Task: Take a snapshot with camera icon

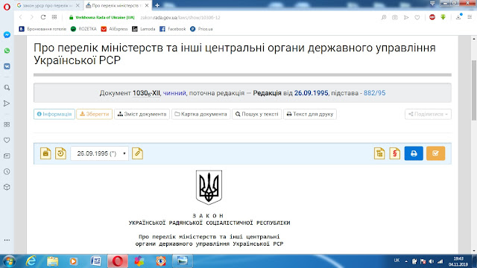Action: (395, 18)
